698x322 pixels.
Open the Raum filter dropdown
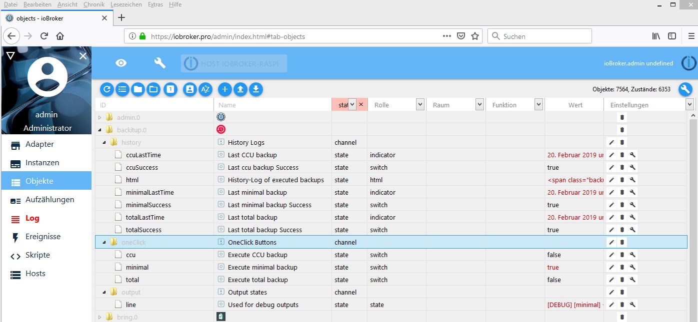click(479, 104)
